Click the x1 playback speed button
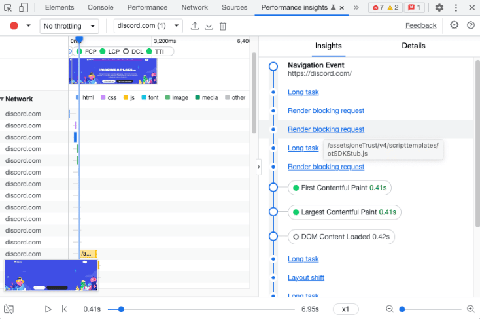The image size is (480, 319). click(345, 309)
